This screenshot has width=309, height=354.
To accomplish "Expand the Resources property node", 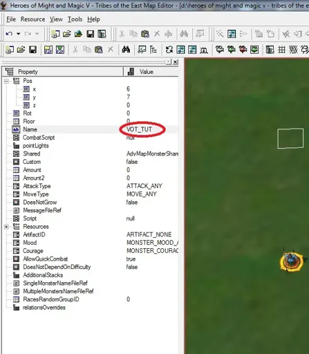I will click(x=6, y=227).
